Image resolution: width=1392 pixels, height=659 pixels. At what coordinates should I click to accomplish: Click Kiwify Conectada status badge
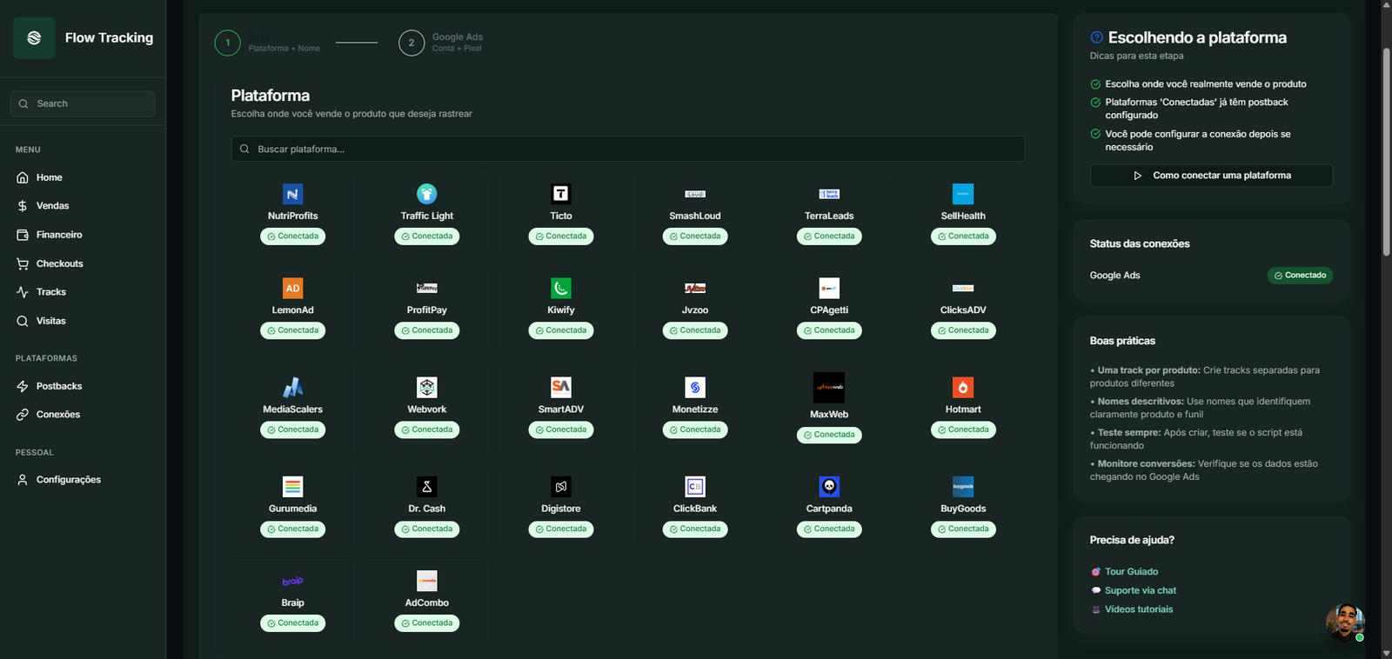[560, 330]
